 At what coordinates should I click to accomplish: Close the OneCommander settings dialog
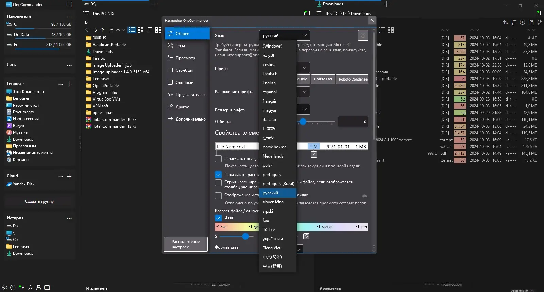(372, 20)
